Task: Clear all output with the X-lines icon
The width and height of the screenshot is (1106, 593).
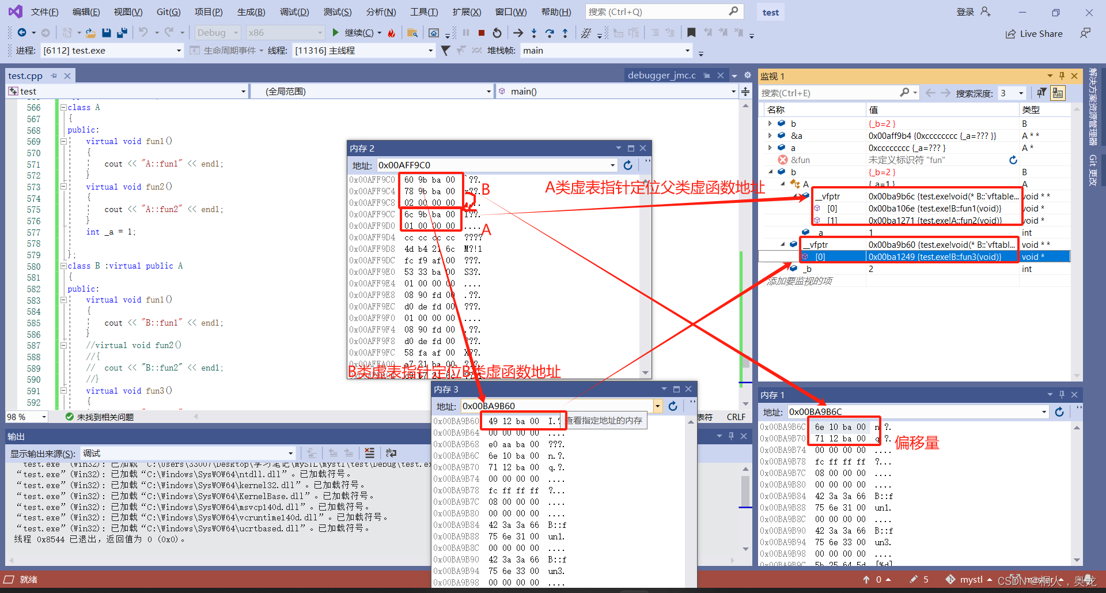Action: [x=370, y=453]
